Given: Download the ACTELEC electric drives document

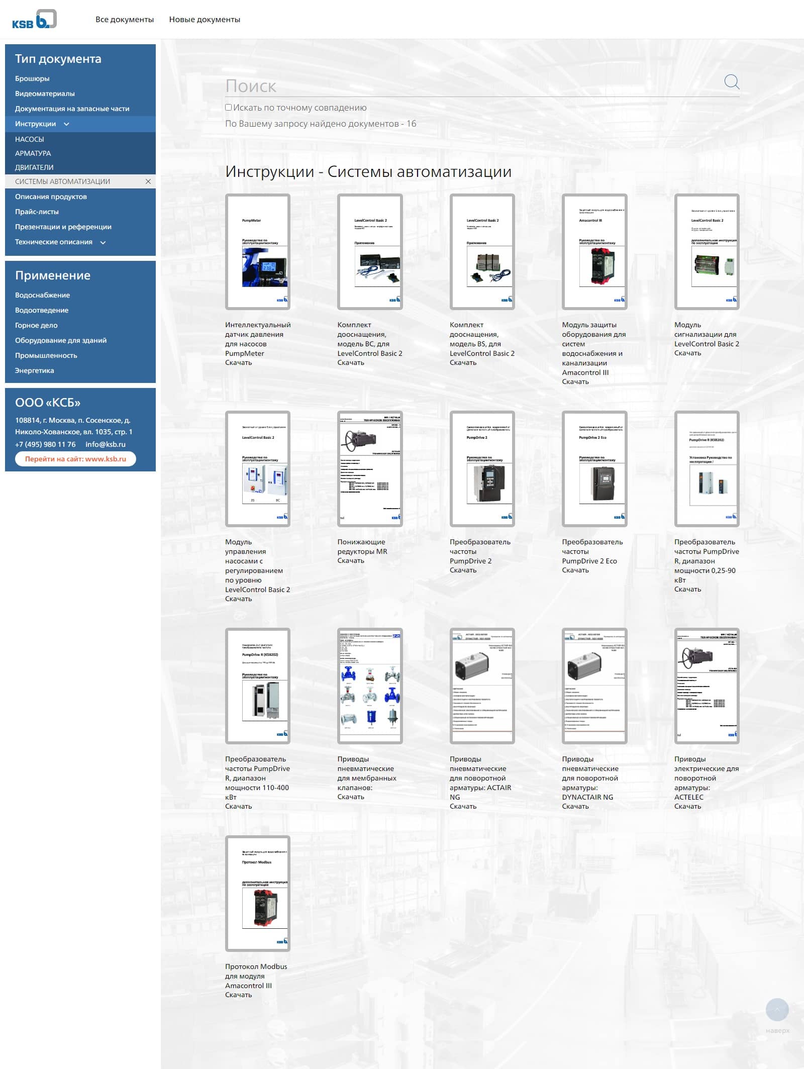Looking at the screenshot, I should pos(687,807).
